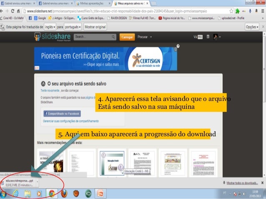Open the Google bookmark
Screen dimensions: 266x199
pos(40,18)
